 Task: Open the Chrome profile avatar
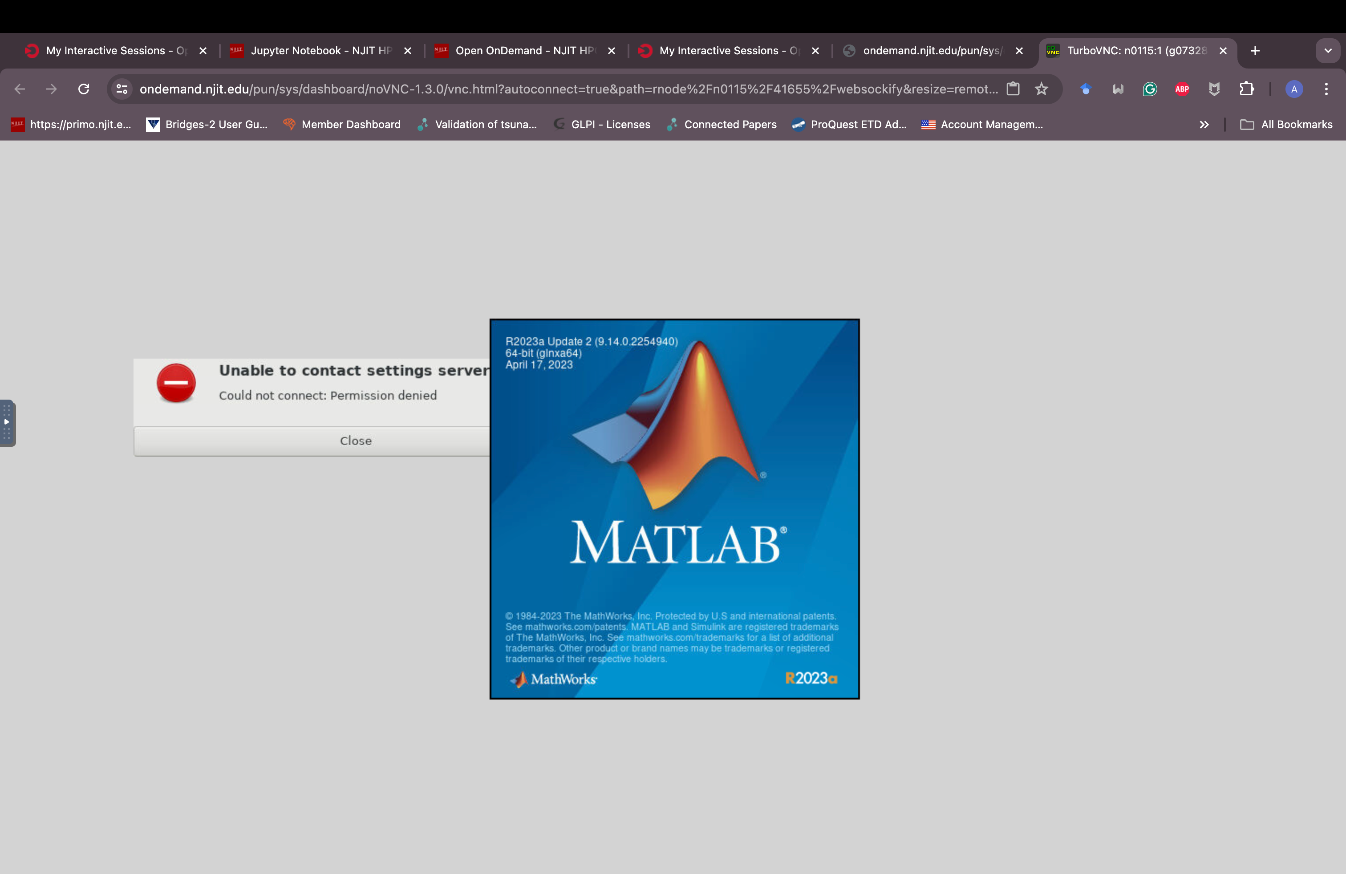(1294, 89)
